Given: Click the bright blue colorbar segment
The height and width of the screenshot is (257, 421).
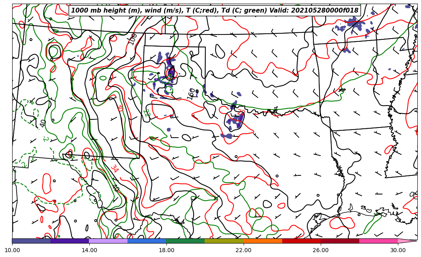Looking at the screenshot, I should (147, 241).
